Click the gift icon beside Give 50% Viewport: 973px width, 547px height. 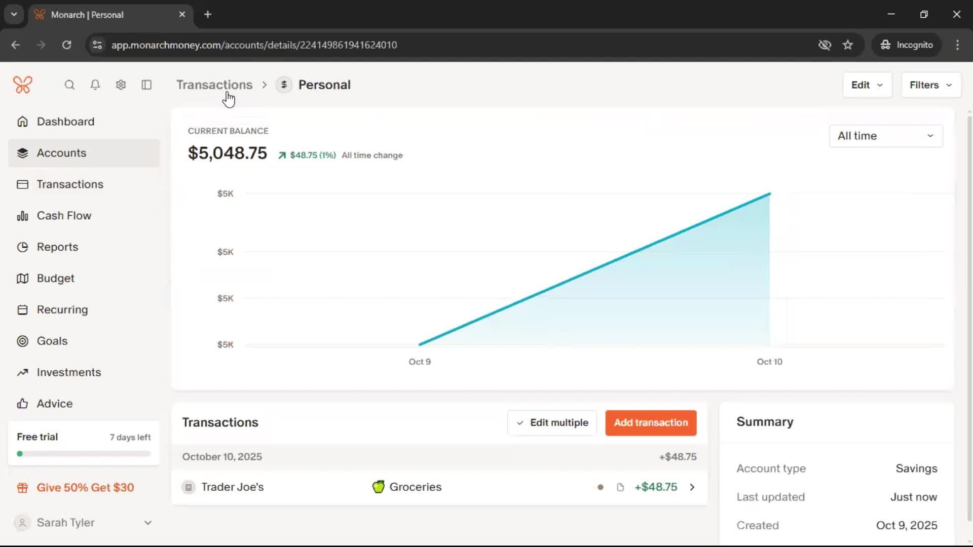pyautogui.click(x=22, y=488)
